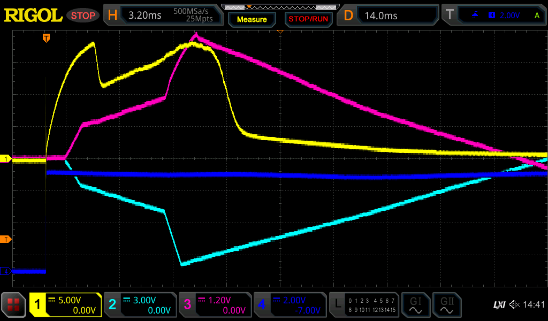Image resolution: width=548 pixels, height=321 pixels.
Task: Click the RIGOL logo
Action: click(x=33, y=16)
